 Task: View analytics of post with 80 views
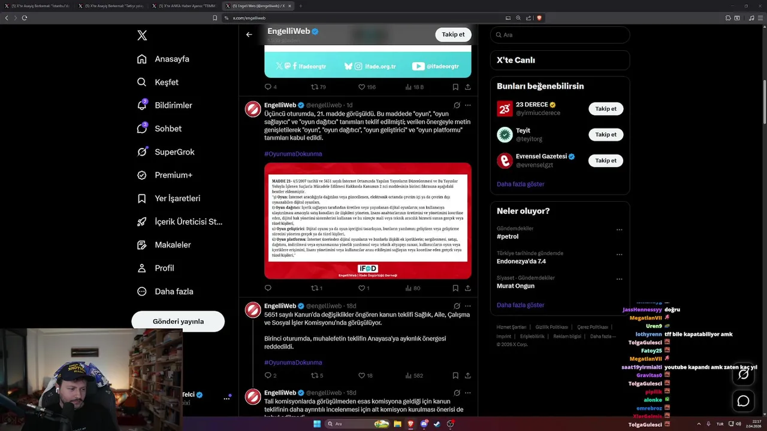tap(413, 288)
